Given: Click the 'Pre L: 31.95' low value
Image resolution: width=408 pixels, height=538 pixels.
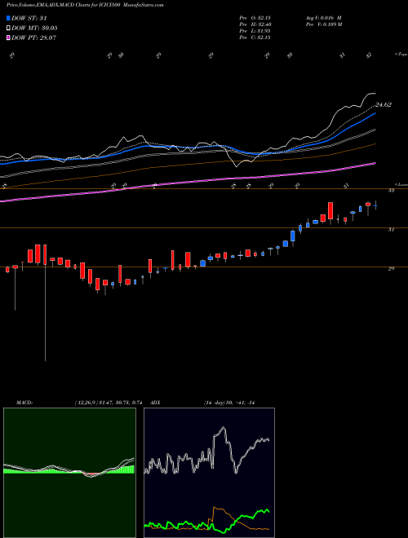Looking at the screenshot, I should coord(255,31).
